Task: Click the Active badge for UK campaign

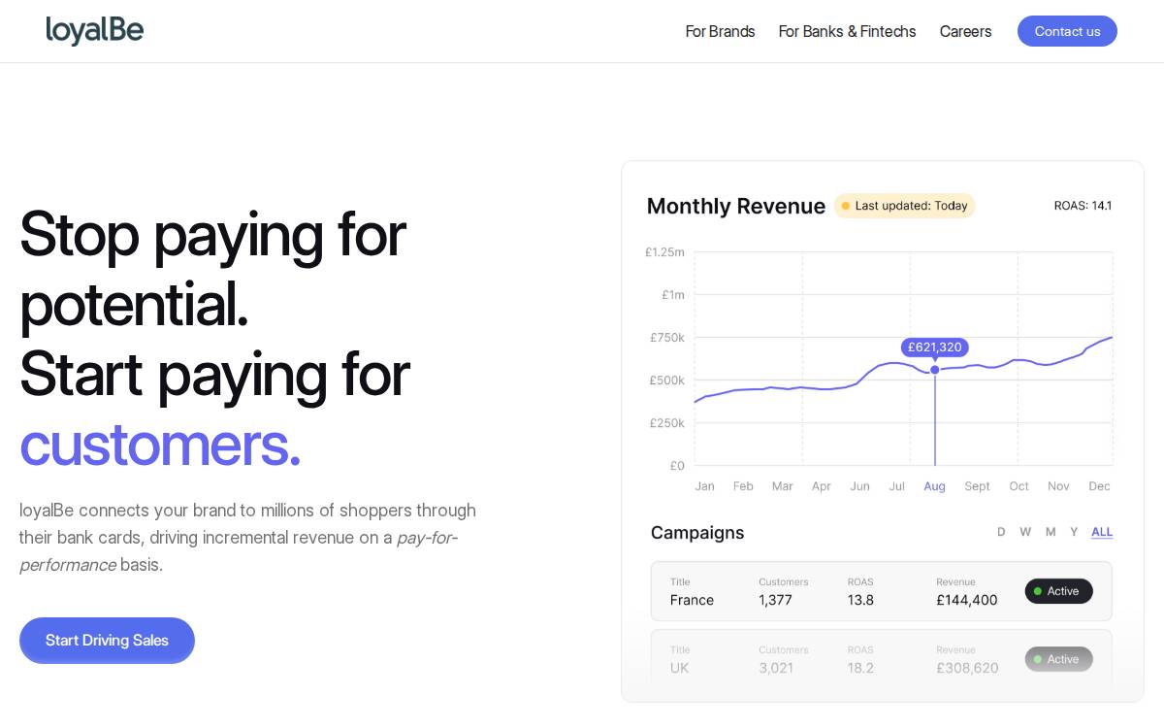Action: (1058, 659)
